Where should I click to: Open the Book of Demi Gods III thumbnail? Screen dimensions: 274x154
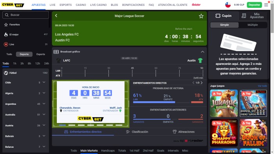pos(253,103)
